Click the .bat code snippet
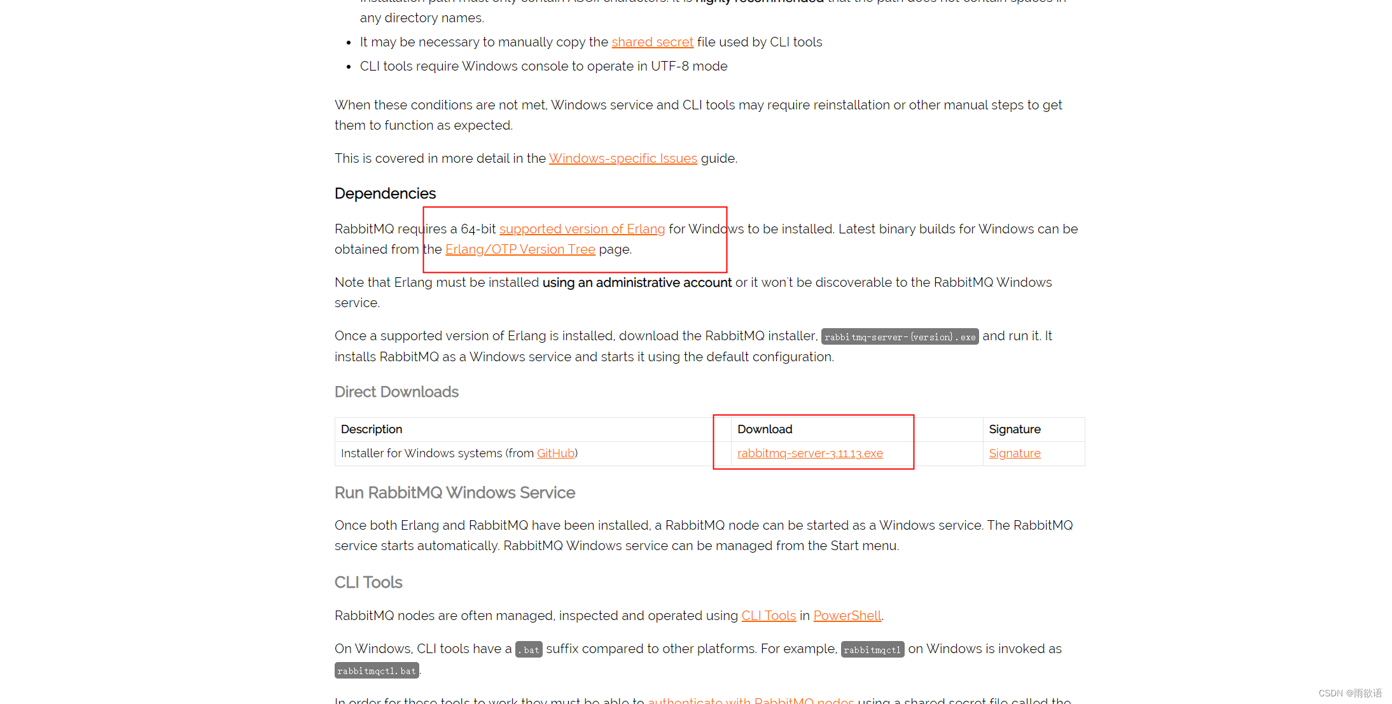This screenshot has width=1392, height=704. (529, 649)
